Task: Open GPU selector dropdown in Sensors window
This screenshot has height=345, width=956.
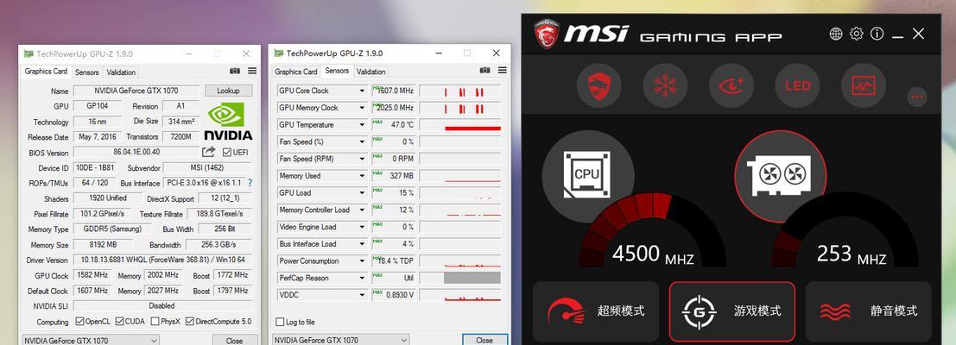Action: (341, 340)
